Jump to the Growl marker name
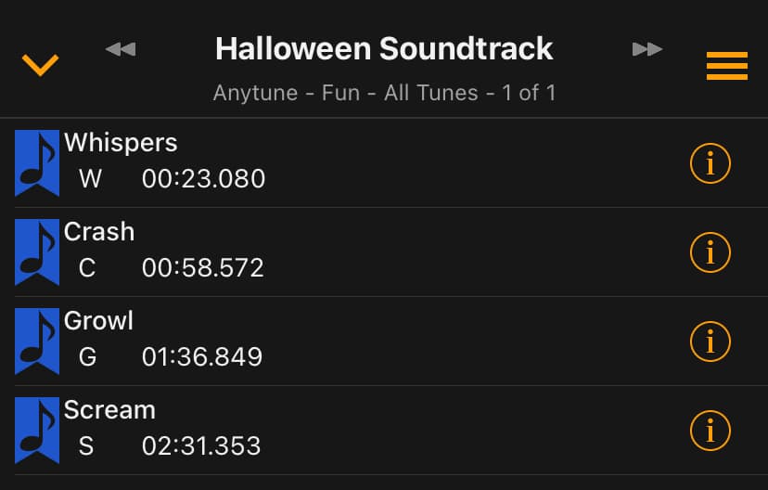The image size is (768, 490). [x=98, y=321]
